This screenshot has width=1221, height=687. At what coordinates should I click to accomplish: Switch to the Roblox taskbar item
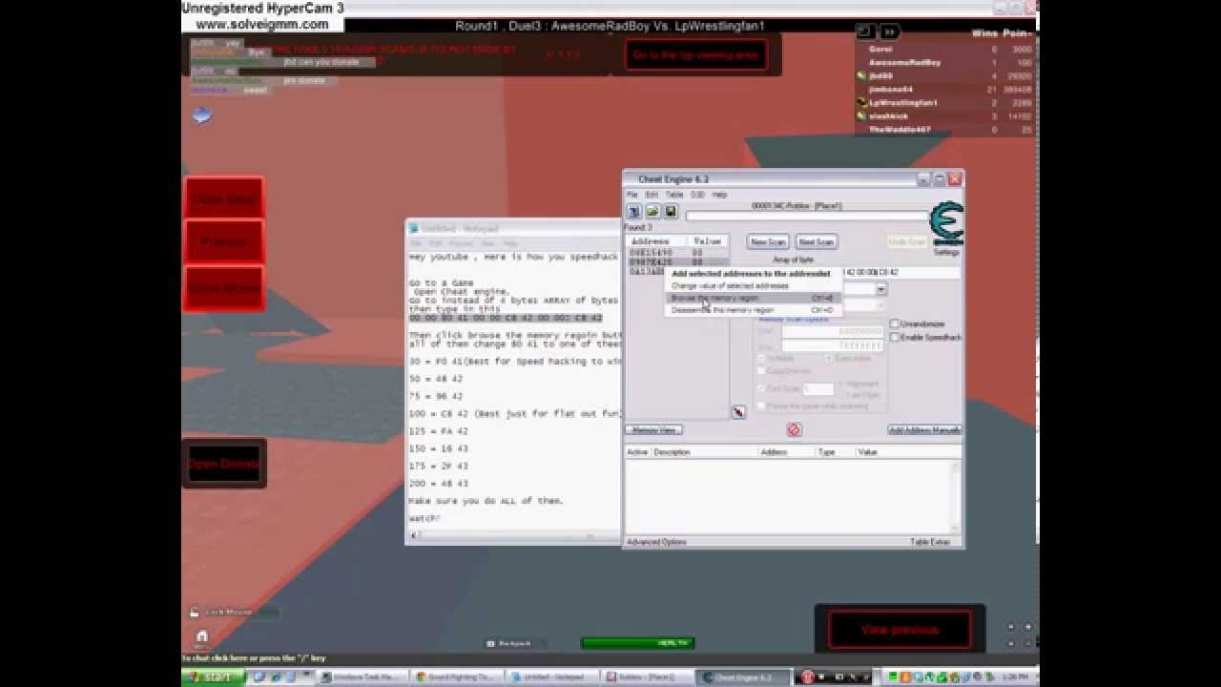(647, 677)
